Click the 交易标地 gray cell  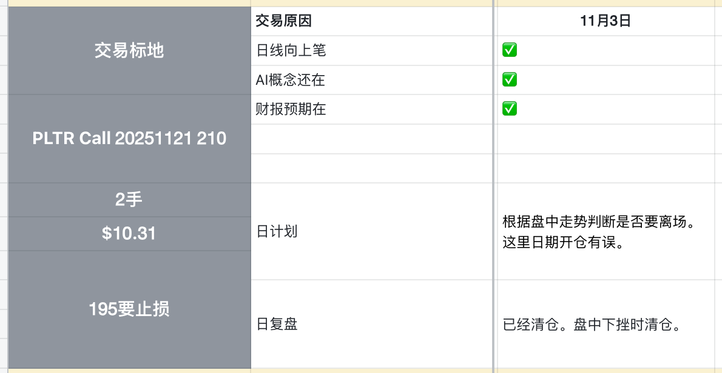click(x=129, y=50)
